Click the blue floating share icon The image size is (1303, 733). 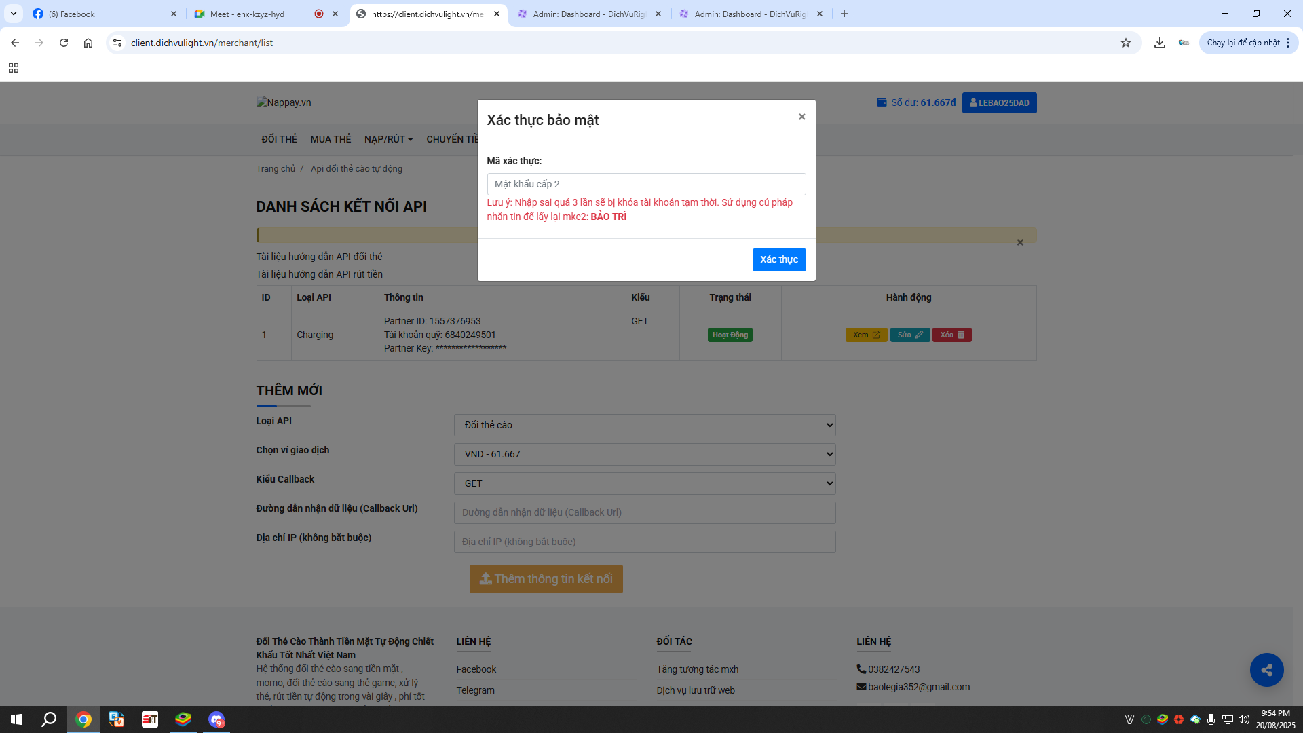1266,670
